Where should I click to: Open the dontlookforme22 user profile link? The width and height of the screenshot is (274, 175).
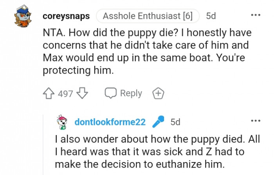pos(110,122)
